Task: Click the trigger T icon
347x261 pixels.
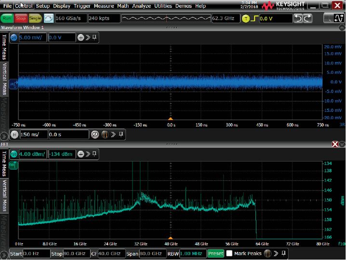Action: [246, 18]
